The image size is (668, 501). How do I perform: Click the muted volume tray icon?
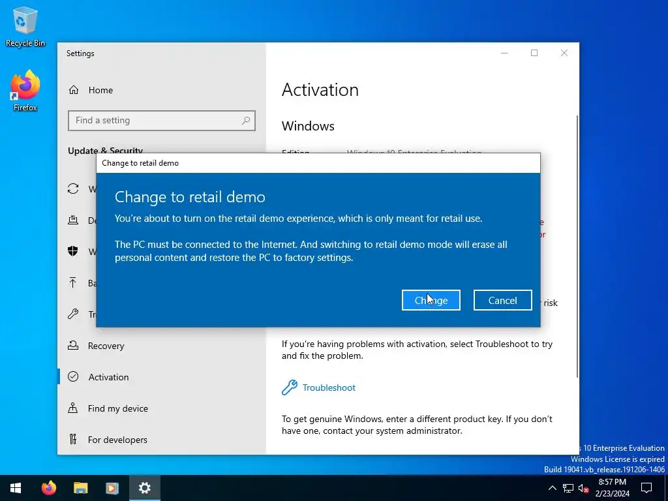(584, 488)
